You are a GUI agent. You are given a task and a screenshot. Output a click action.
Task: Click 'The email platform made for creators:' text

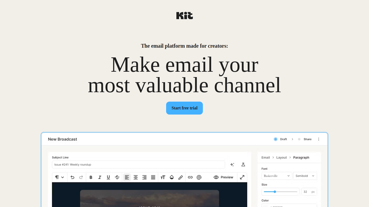[x=185, y=46]
